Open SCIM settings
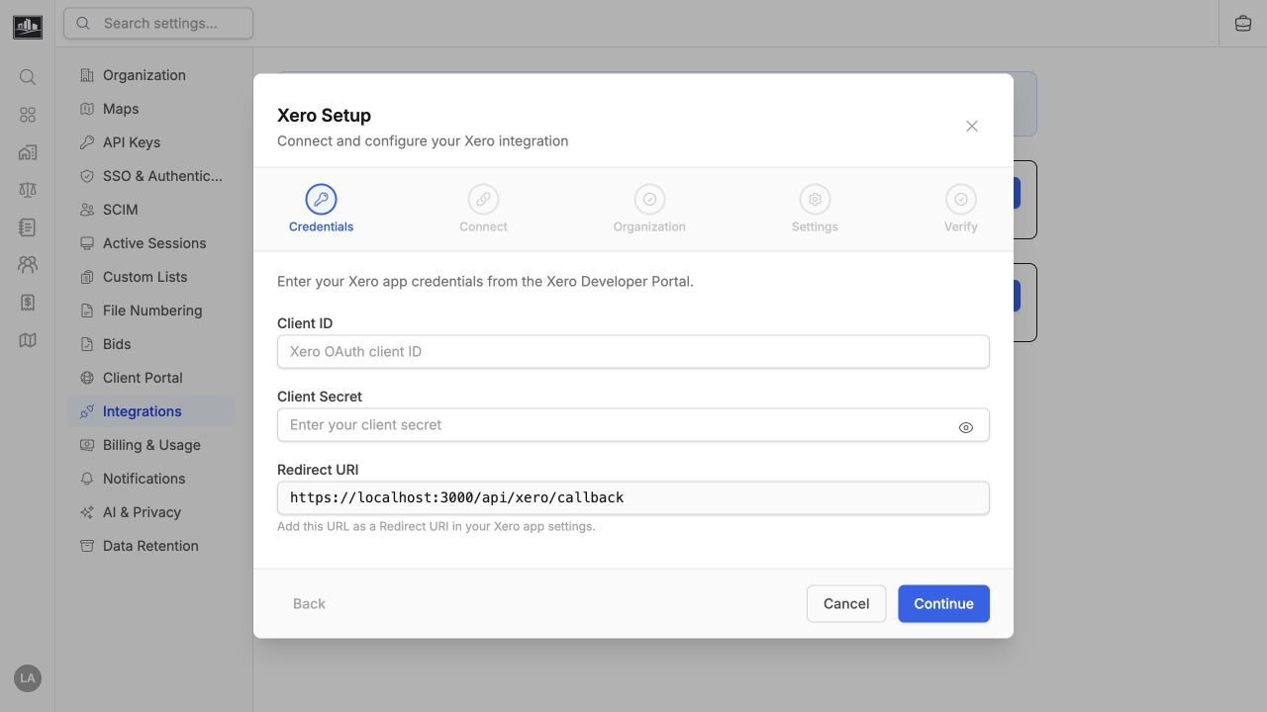 (150, 210)
